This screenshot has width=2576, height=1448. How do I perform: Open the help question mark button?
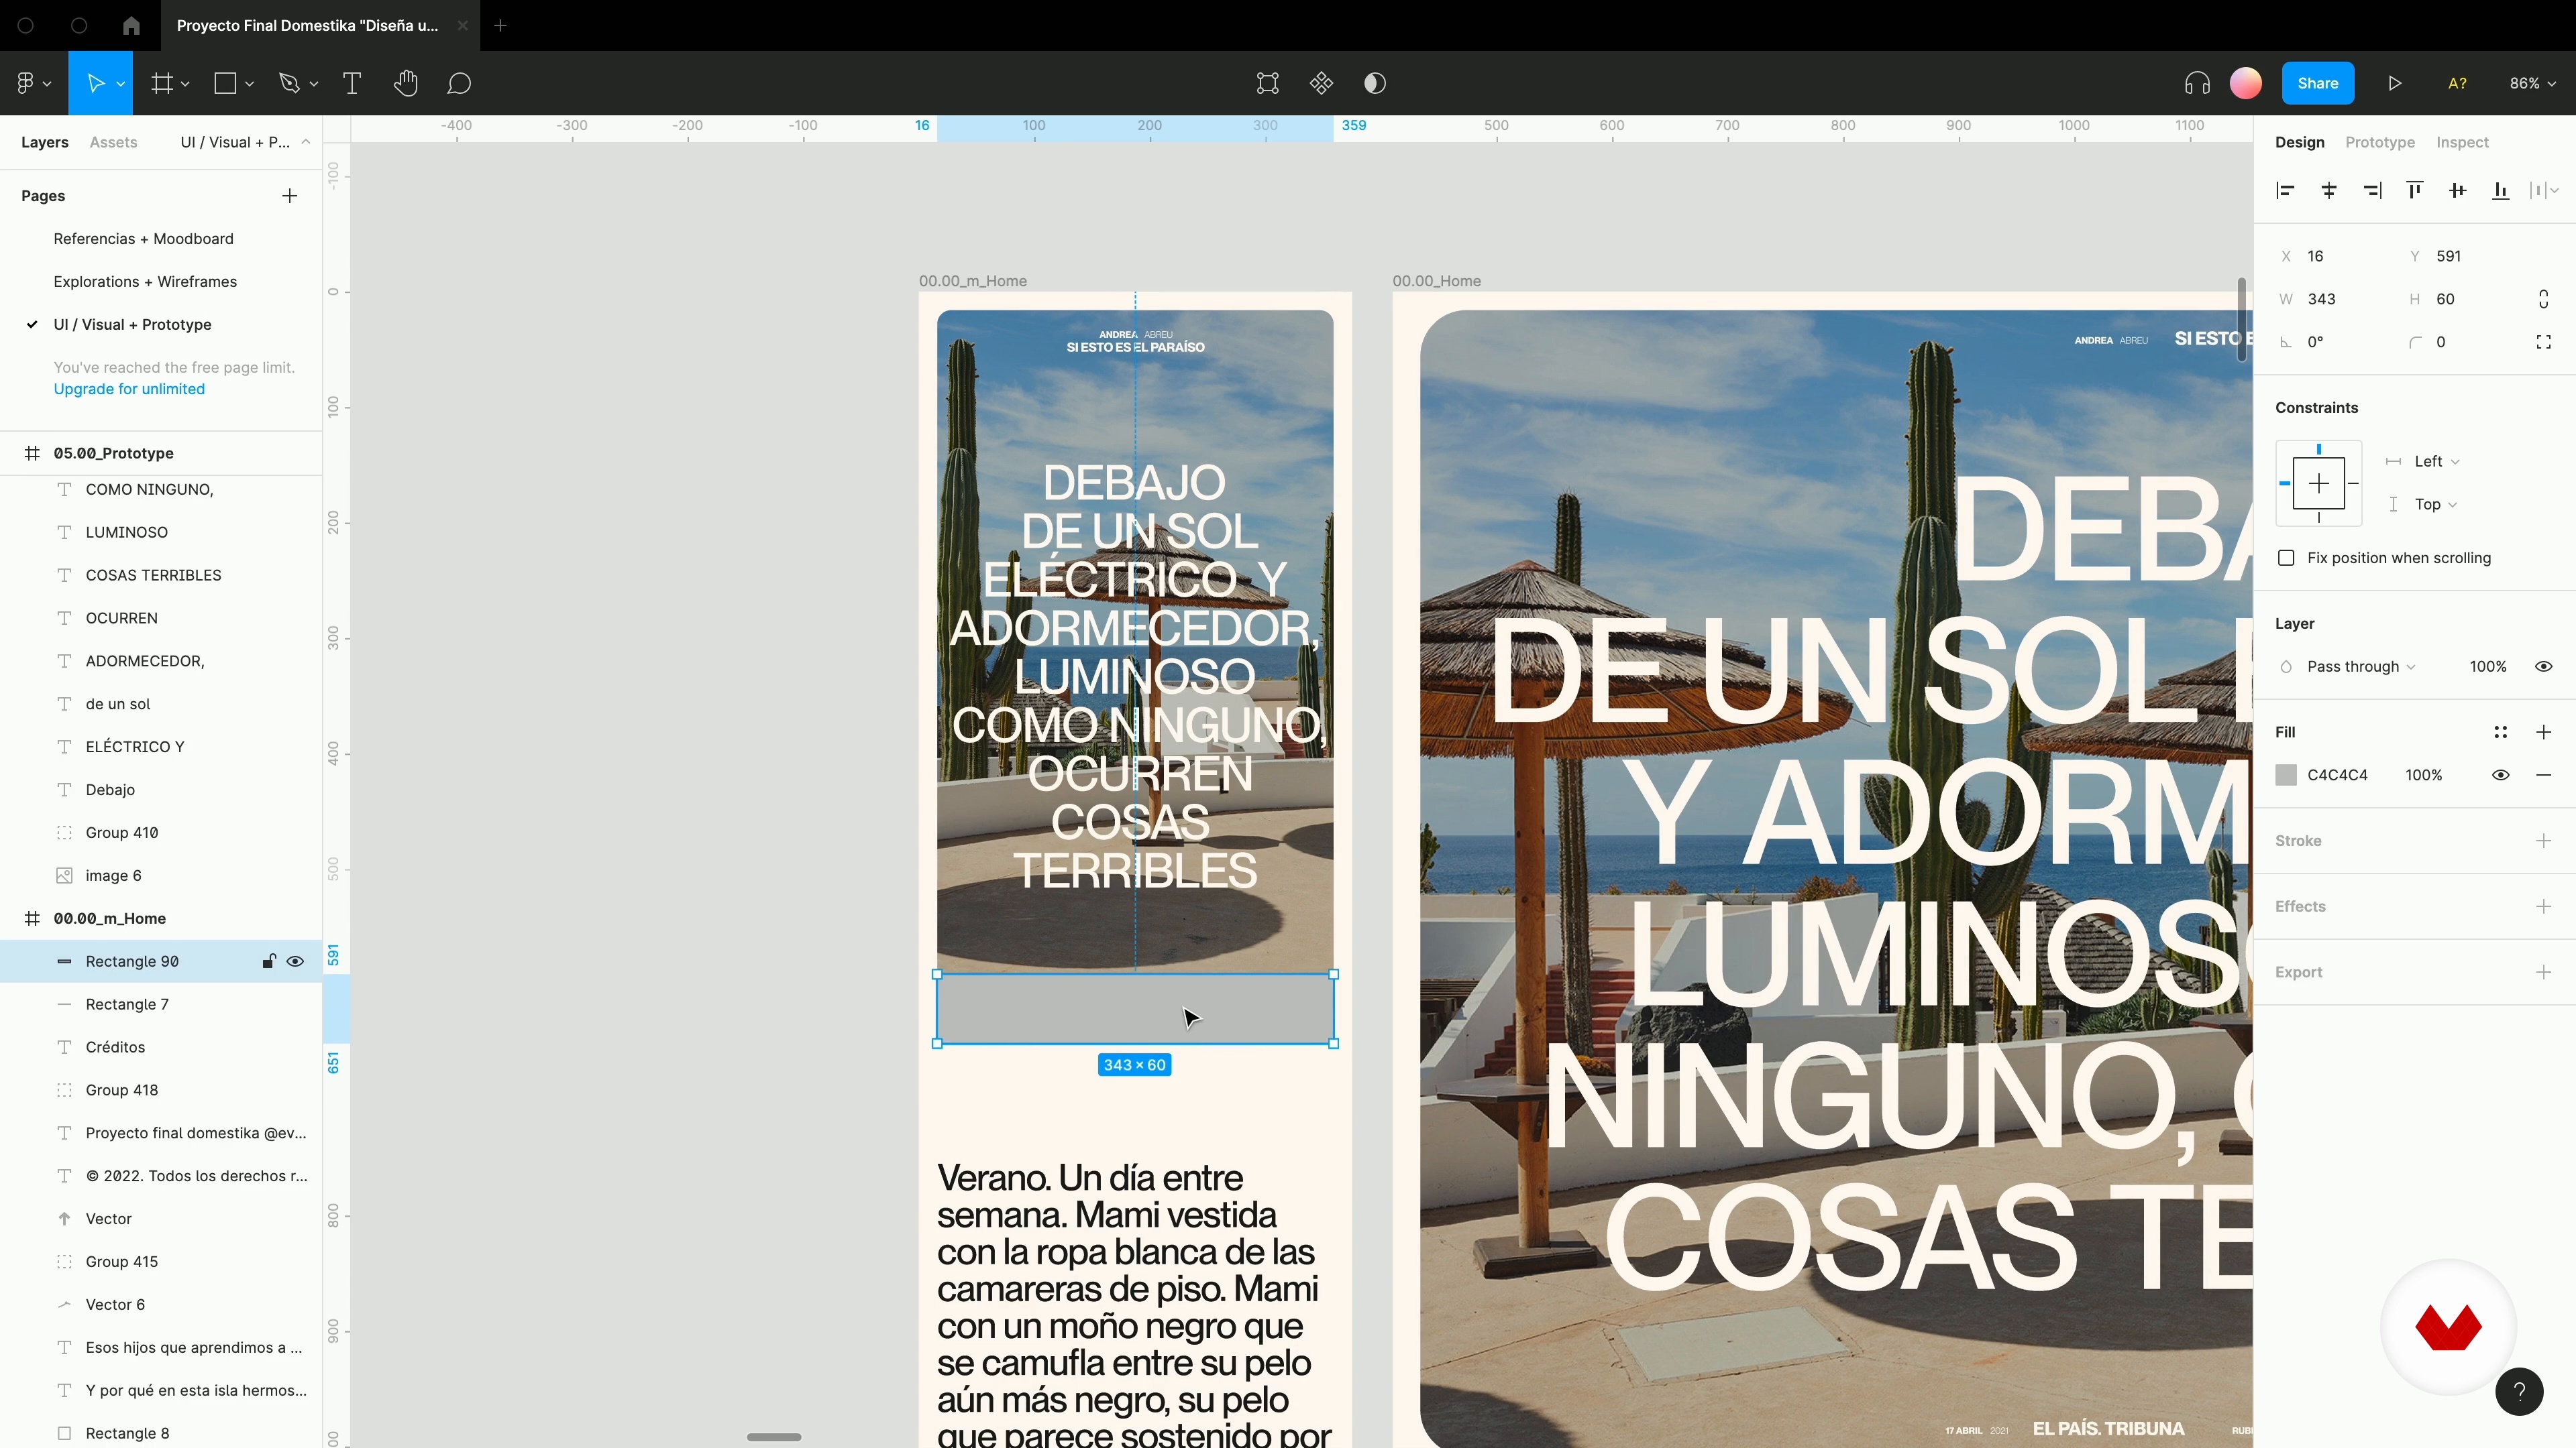tap(2520, 1391)
